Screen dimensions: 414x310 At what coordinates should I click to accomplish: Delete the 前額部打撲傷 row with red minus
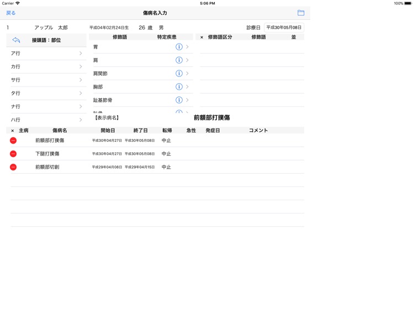pyautogui.click(x=13, y=140)
